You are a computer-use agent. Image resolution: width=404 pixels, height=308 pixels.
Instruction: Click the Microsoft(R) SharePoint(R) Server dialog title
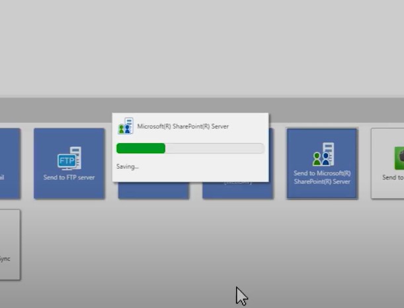[183, 126]
